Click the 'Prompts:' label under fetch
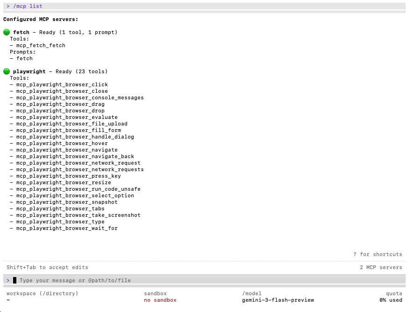 22,52
